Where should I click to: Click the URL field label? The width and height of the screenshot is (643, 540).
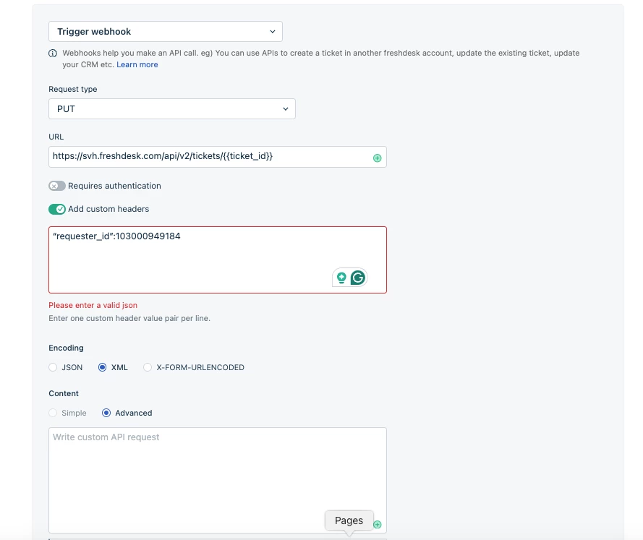[x=56, y=137]
